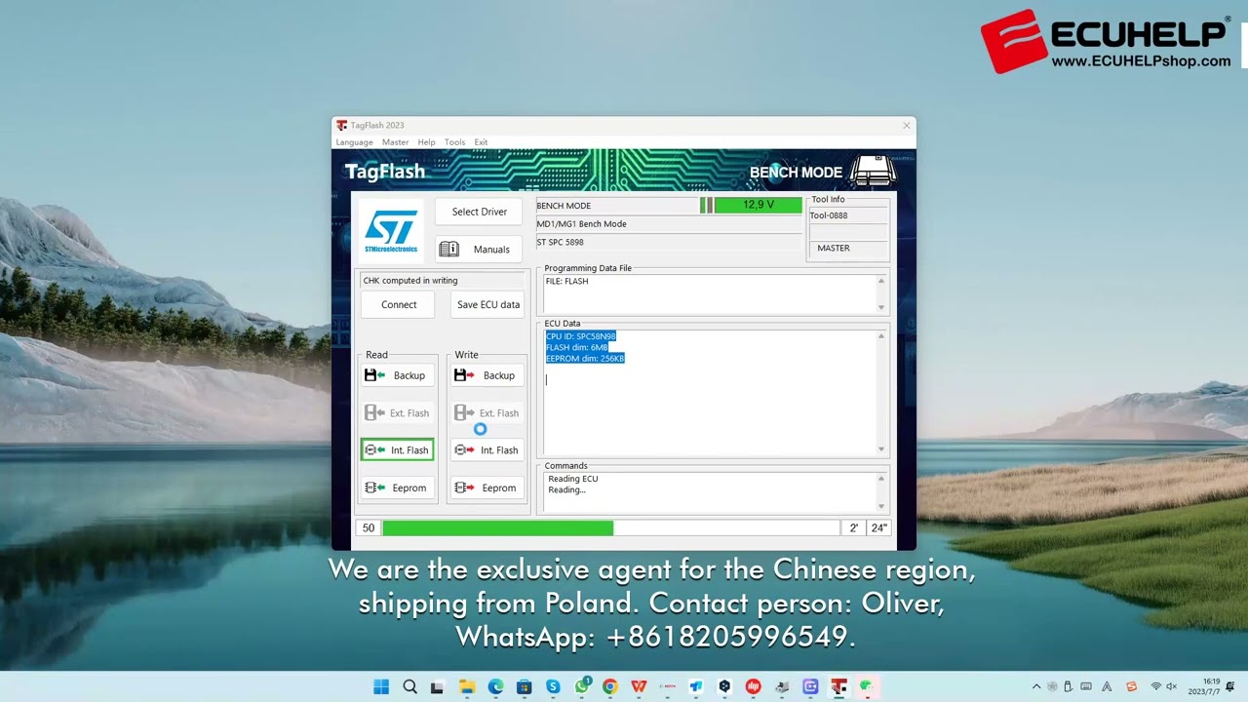This screenshot has height=702, width=1248.
Task: Click the Sogou input method tray icon
Action: pyautogui.click(x=1131, y=686)
